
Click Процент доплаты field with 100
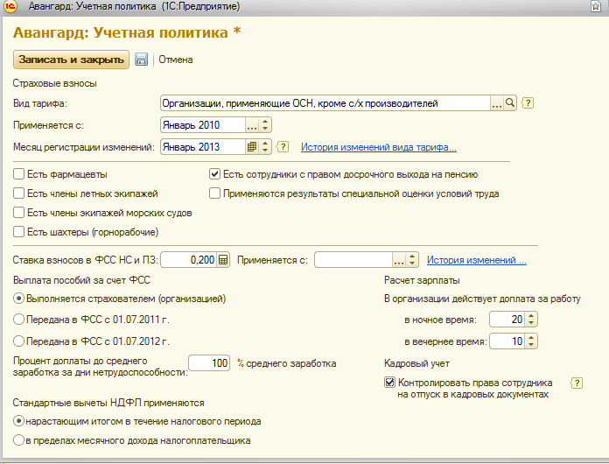tap(209, 363)
